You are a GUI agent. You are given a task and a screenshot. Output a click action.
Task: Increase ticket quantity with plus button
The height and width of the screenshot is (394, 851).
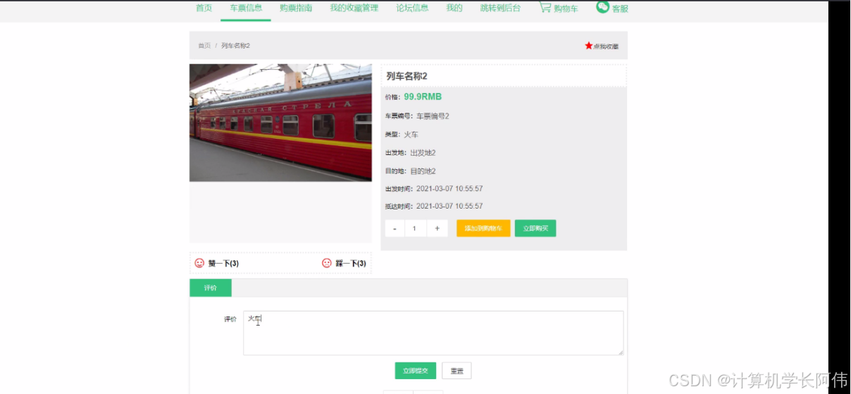coord(437,228)
